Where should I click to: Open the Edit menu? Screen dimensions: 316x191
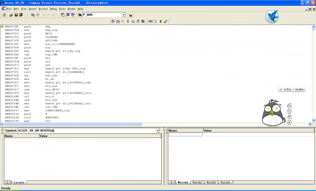[x=16, y=9]
